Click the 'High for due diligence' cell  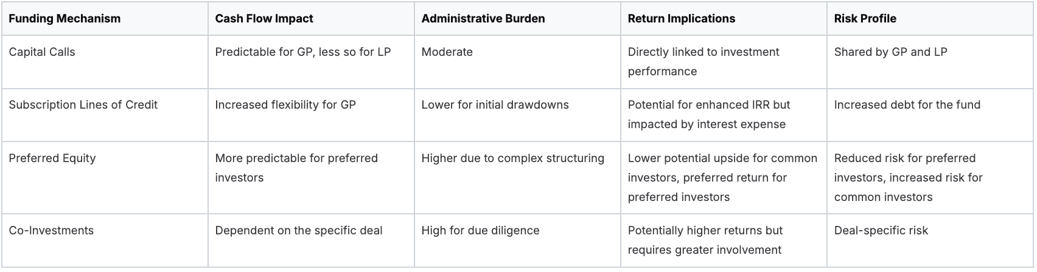click(481, 231)
